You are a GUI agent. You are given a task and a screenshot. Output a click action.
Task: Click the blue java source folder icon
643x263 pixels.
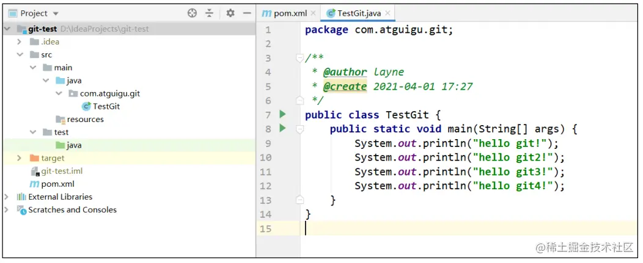pos(61,81)
